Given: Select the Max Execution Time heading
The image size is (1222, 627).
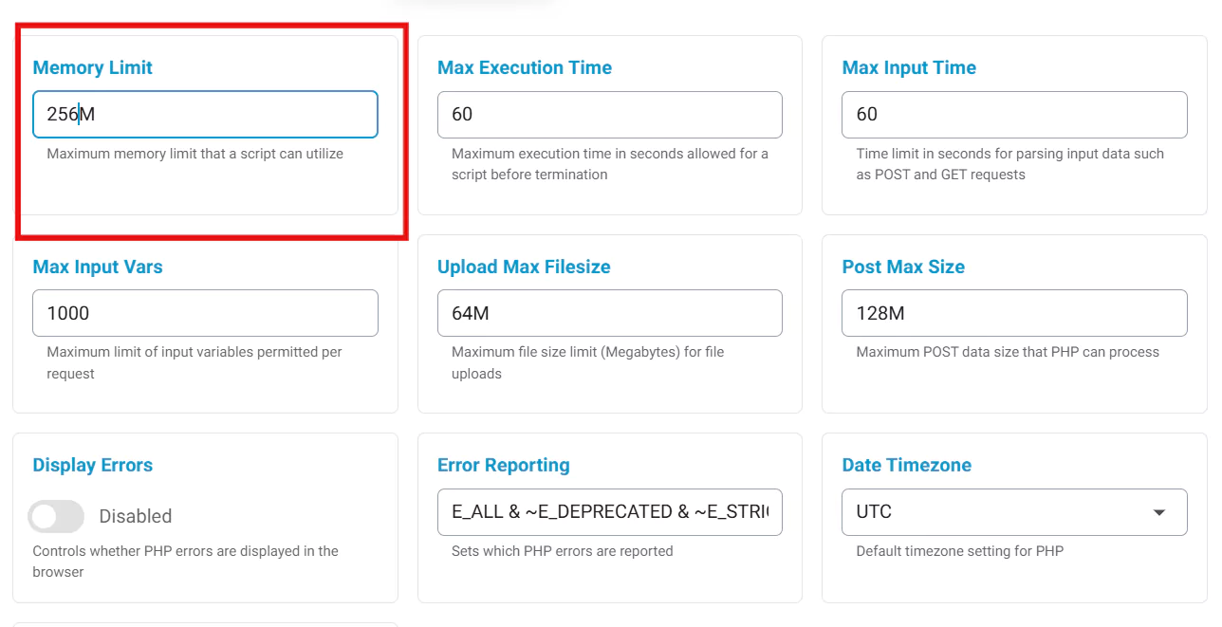Looking at the screenshot, I should (524, 67).
